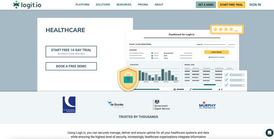
Task: Click the golden shield padlock icon
Action: pos(128,79)
